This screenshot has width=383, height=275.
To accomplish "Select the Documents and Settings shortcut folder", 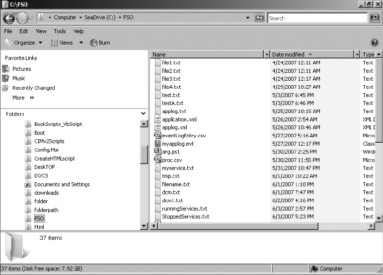I will click(x=57, y=184).
